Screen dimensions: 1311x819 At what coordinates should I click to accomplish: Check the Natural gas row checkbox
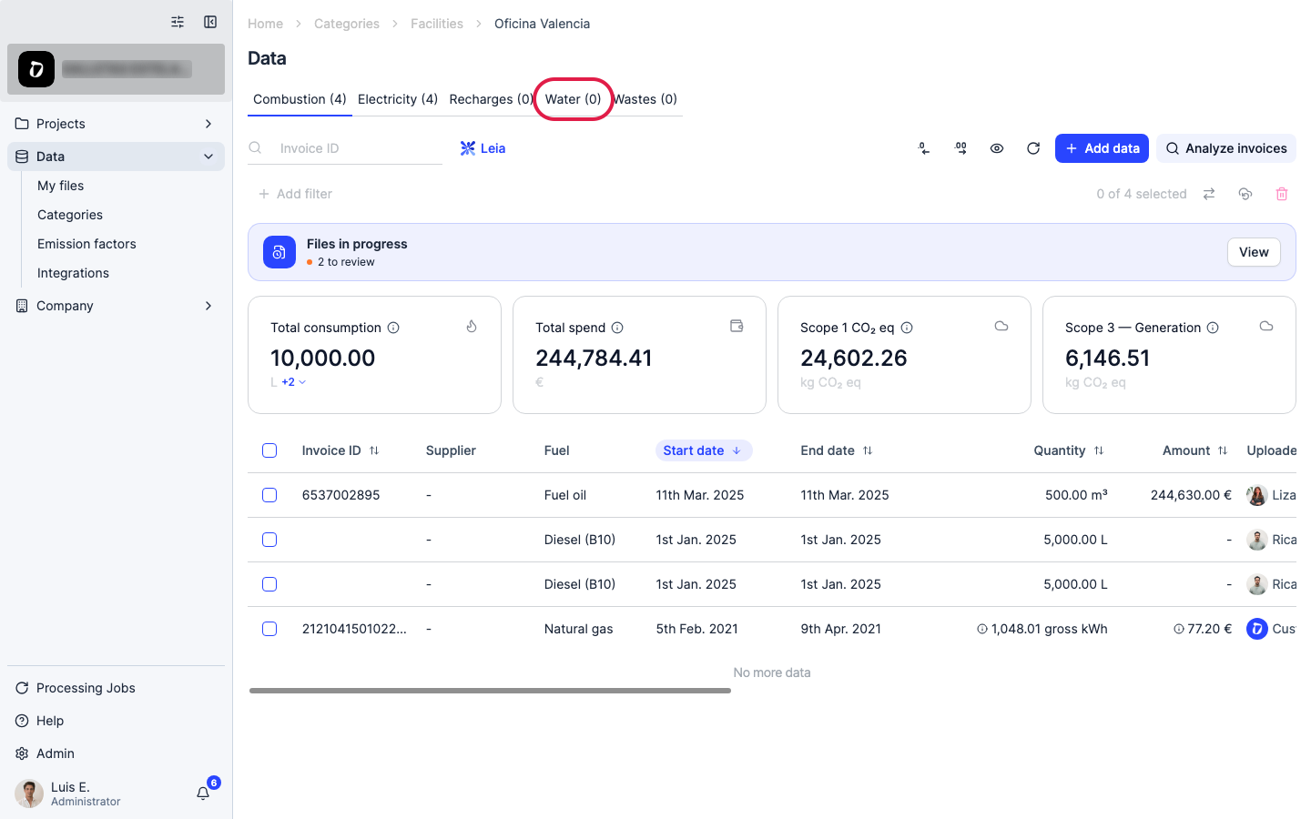click(x=269, y=629)
